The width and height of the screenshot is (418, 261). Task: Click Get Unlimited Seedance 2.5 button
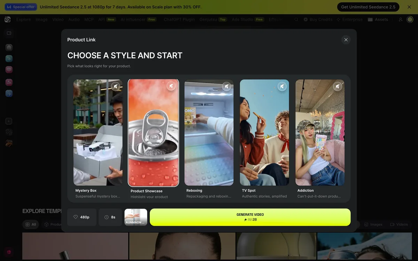368,7
